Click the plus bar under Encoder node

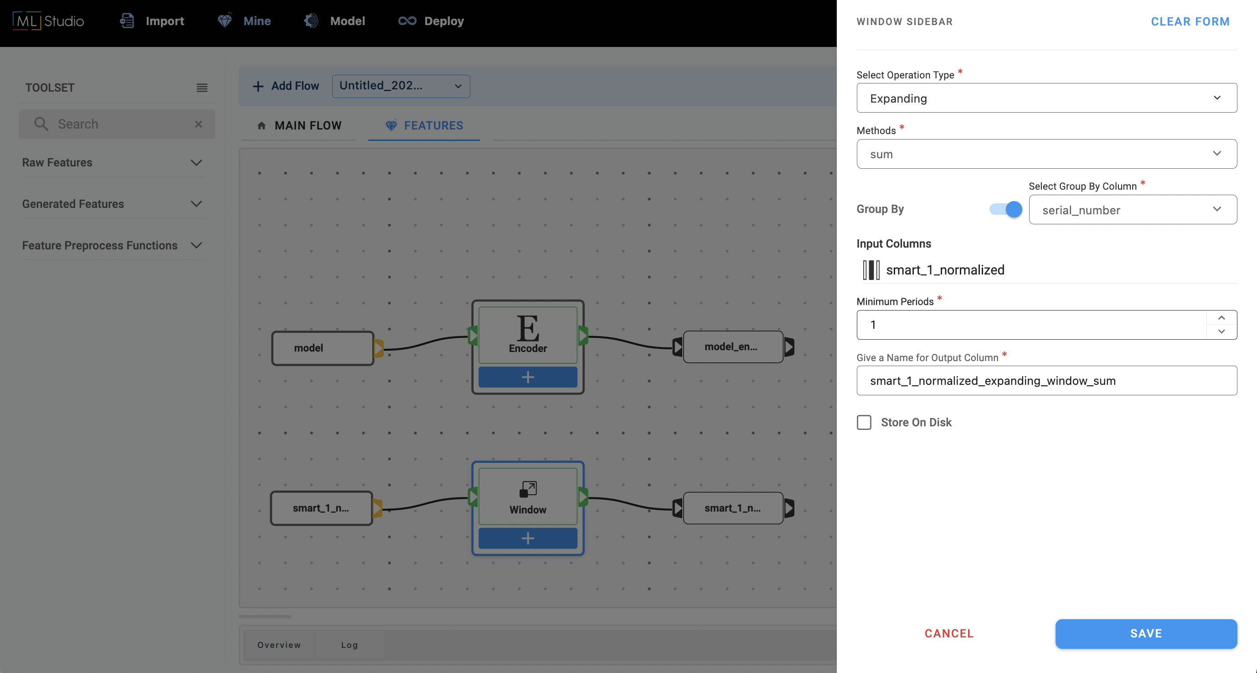coord(527,377)
